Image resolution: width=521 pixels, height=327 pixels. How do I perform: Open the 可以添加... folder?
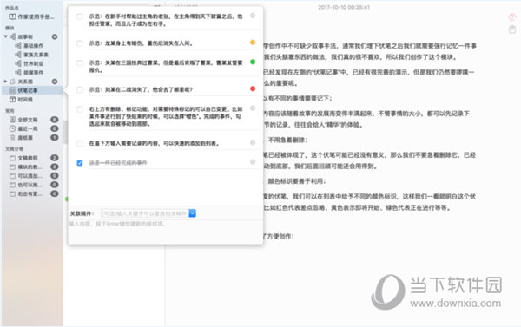tap(26, 175)
